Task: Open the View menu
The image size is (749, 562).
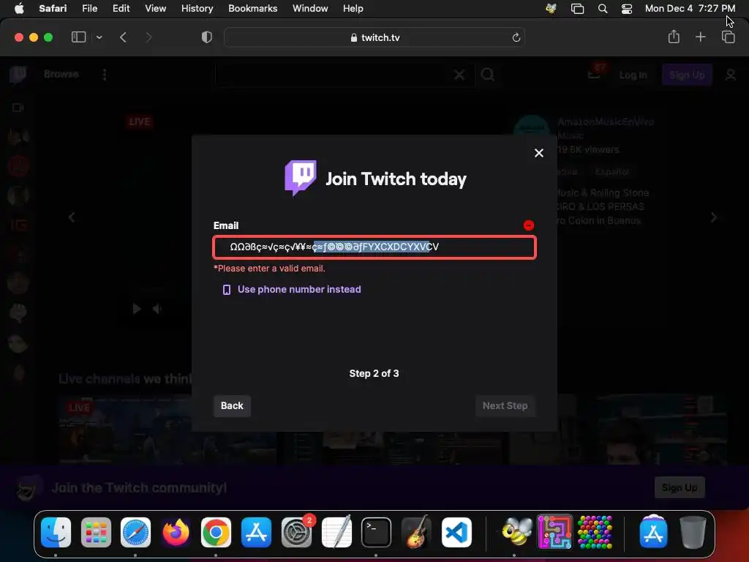Action: coord(155,9)
